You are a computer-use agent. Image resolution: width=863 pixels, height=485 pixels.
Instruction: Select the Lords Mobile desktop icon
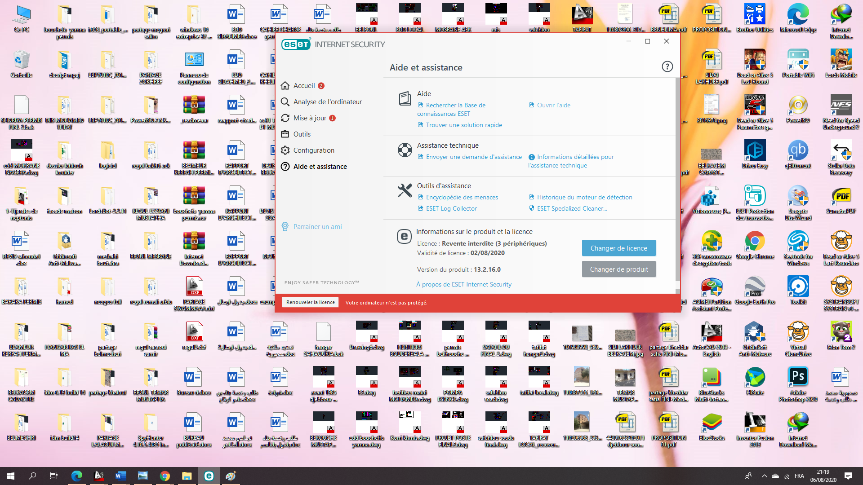coord(841,64)
